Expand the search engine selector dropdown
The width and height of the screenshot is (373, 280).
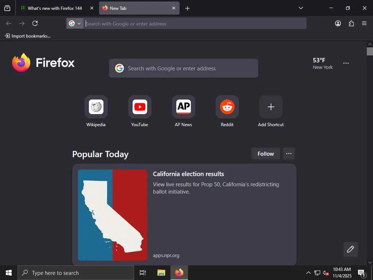point(75,23)
